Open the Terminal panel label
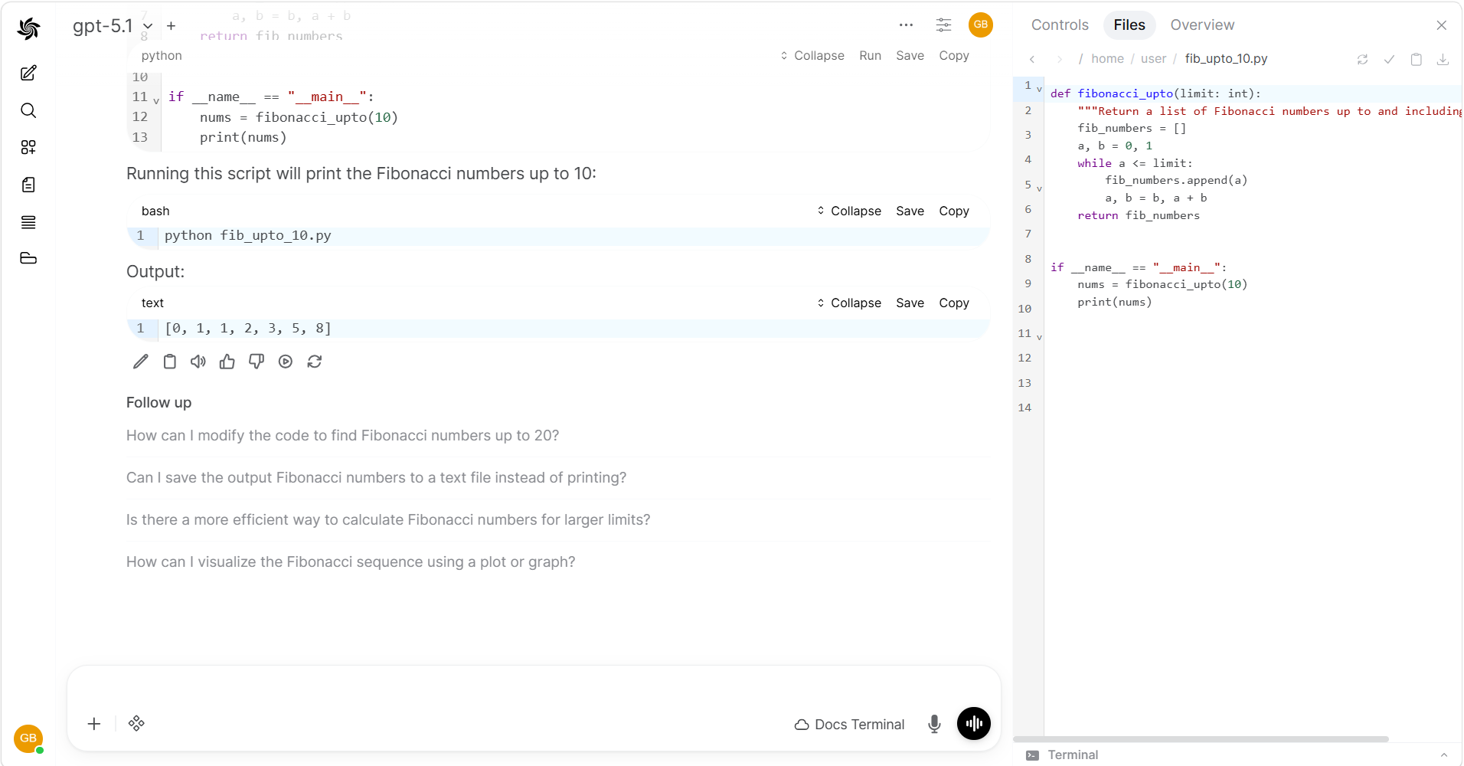 (1073, 755)
